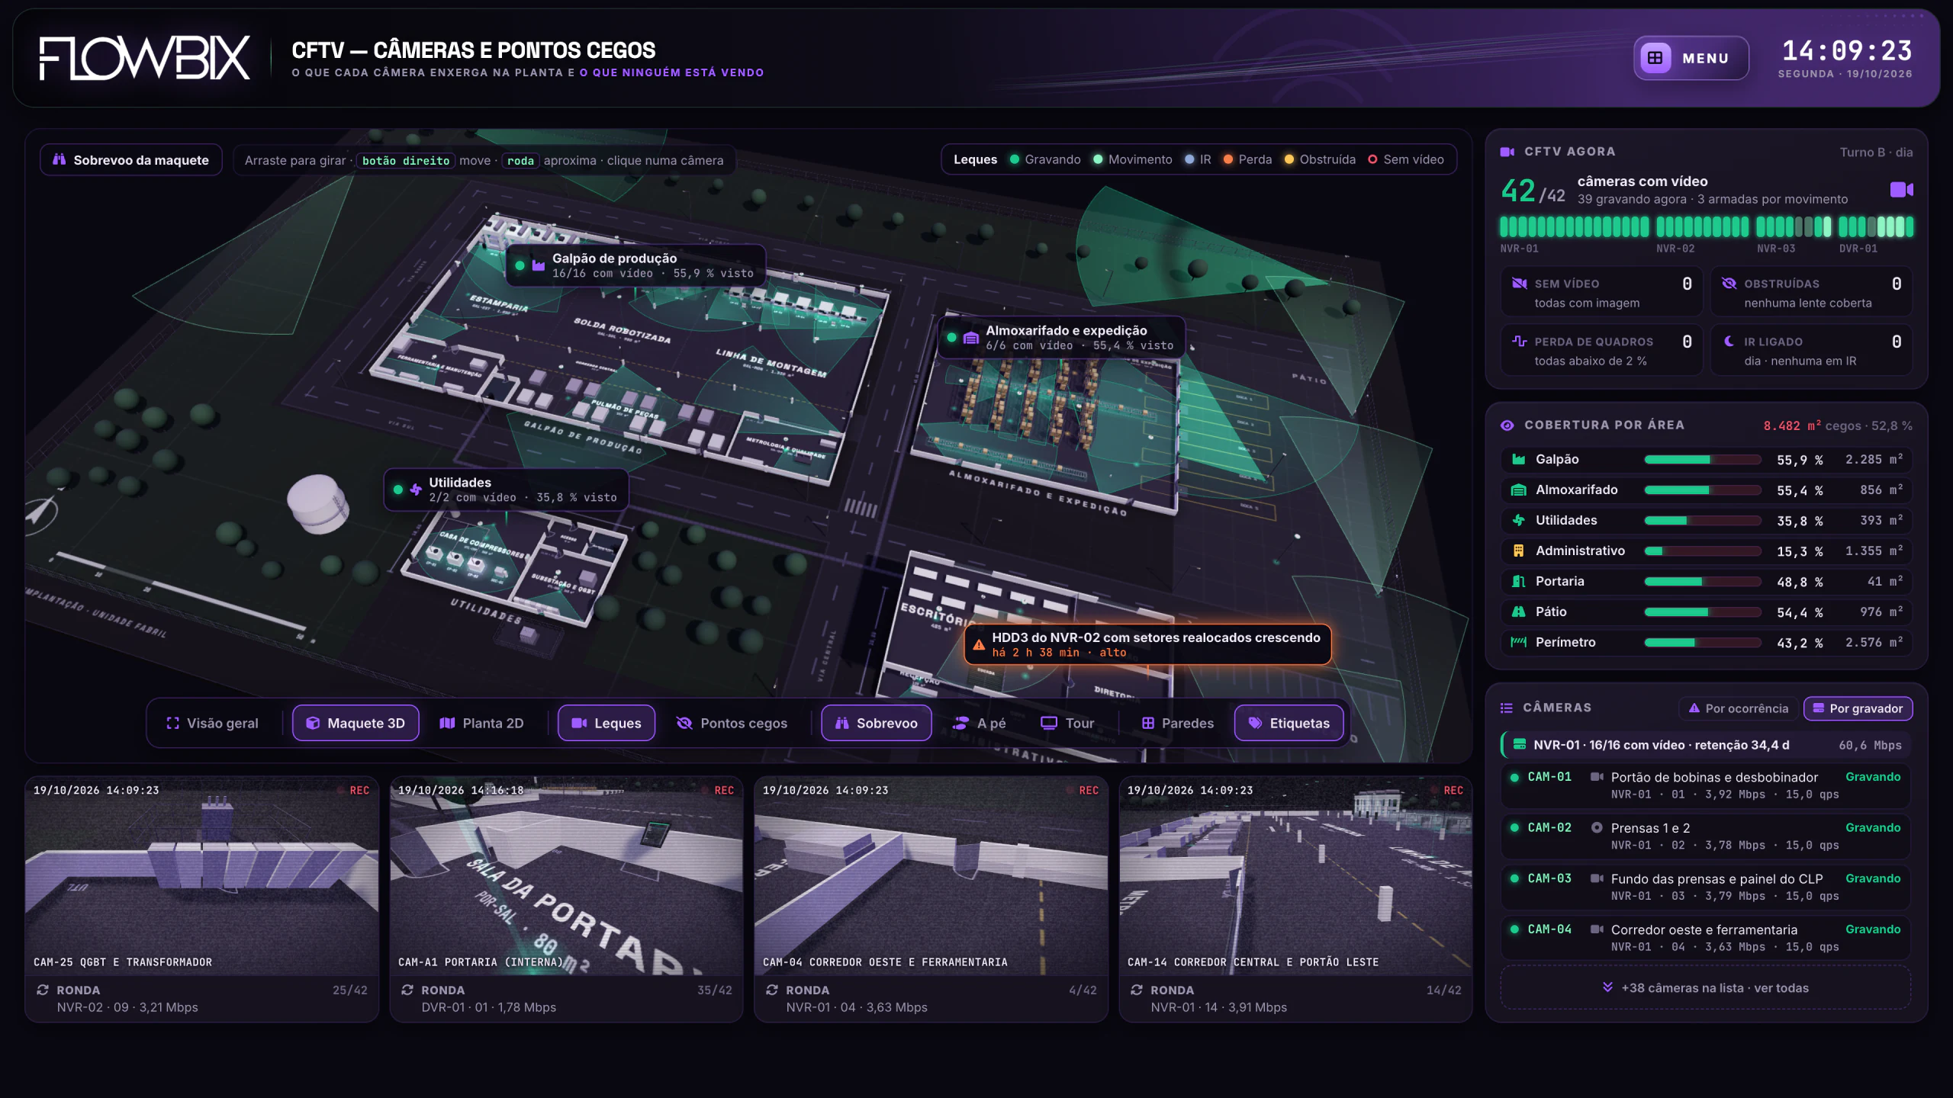1953x1098 pixels.
Task: Open the HDD3 do NVR-02 alert
Action: [1147, 644]
